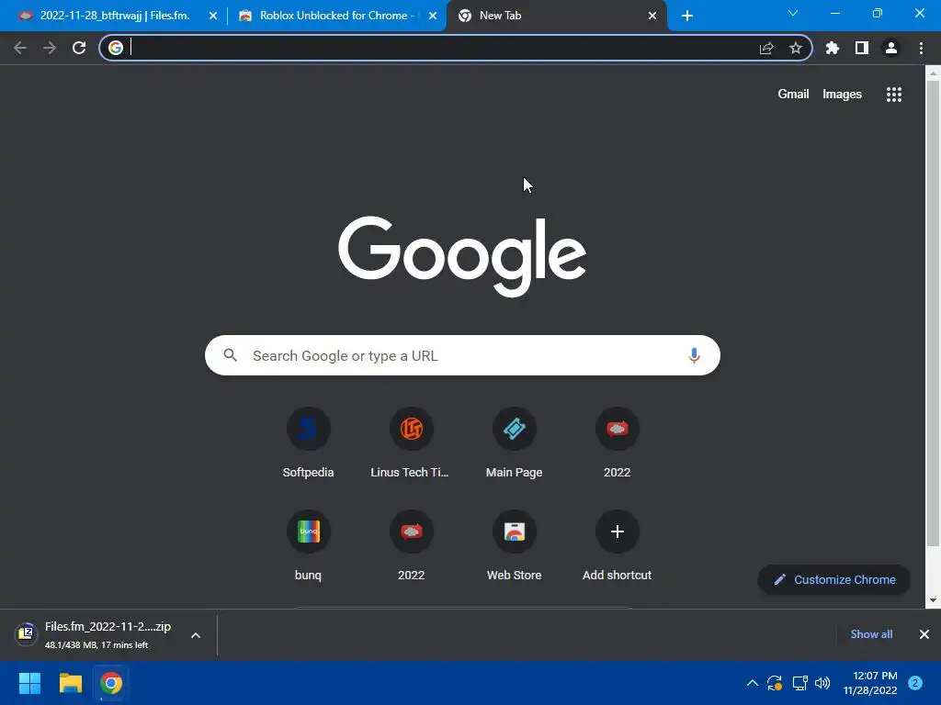The height and width of the screenshot is (705, 941).
Task: Show hidden system tray icons
Action: [x=752, y=683]
